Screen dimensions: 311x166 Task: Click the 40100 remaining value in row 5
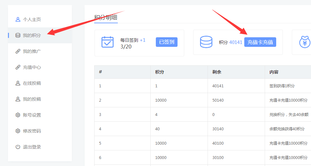(218, 143)
